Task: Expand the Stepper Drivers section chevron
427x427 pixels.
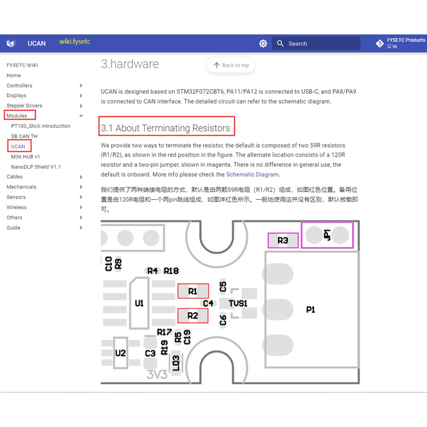Action: click(81, 106)
